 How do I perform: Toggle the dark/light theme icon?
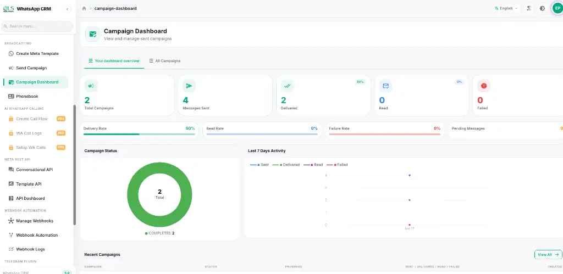tap(542, 8)
